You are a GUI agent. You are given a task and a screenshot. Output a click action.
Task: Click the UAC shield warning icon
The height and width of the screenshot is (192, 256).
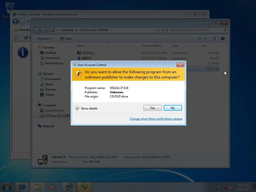78,74
